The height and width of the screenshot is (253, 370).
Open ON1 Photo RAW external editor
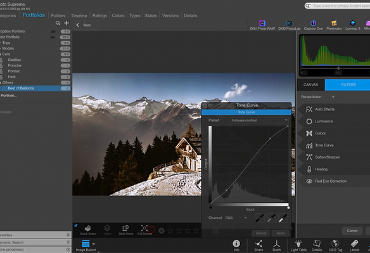(x=262, y=25)
